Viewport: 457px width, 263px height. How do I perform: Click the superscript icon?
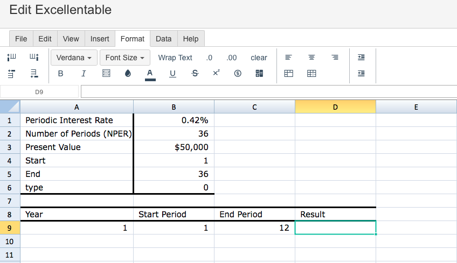[x=216, y=73]
